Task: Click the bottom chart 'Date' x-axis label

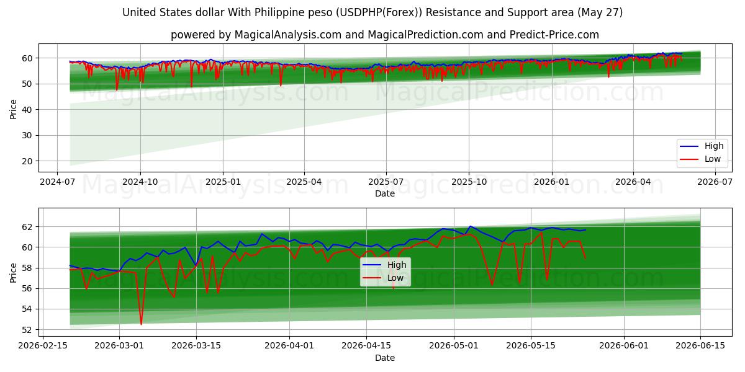Action: pos(385,358)
